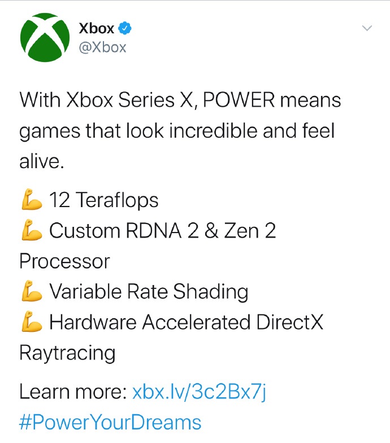Image resolution: width=390 pixels, height=443 pixels.
Task: Click the "Learn more:" label
Action: coord(73,392)
